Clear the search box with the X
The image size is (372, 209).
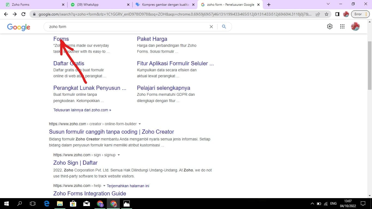(x=211, y=27)
